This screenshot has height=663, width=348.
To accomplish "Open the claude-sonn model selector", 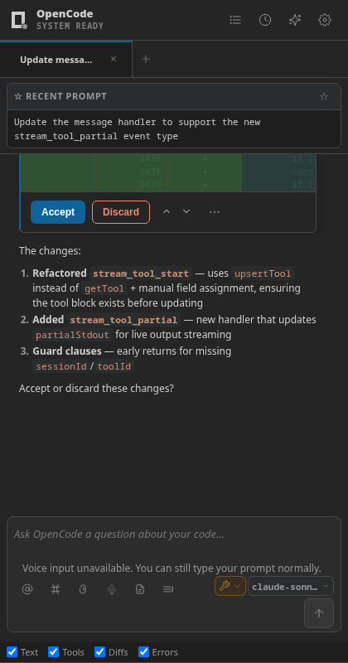I will coord(291,587).
